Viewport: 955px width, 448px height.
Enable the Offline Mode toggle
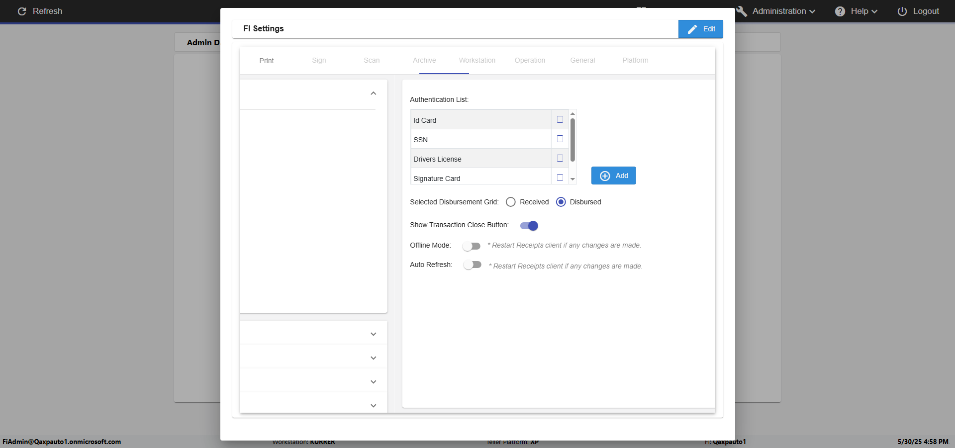click(x=472, y=246)
